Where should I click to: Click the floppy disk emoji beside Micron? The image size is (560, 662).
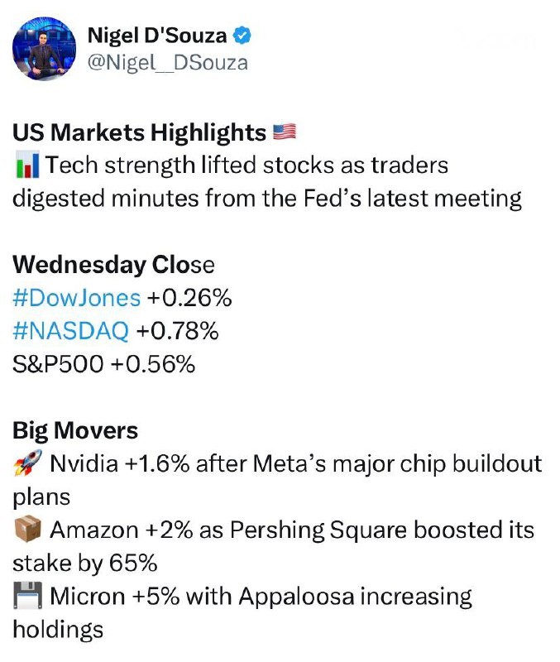[x=26, y=596]
